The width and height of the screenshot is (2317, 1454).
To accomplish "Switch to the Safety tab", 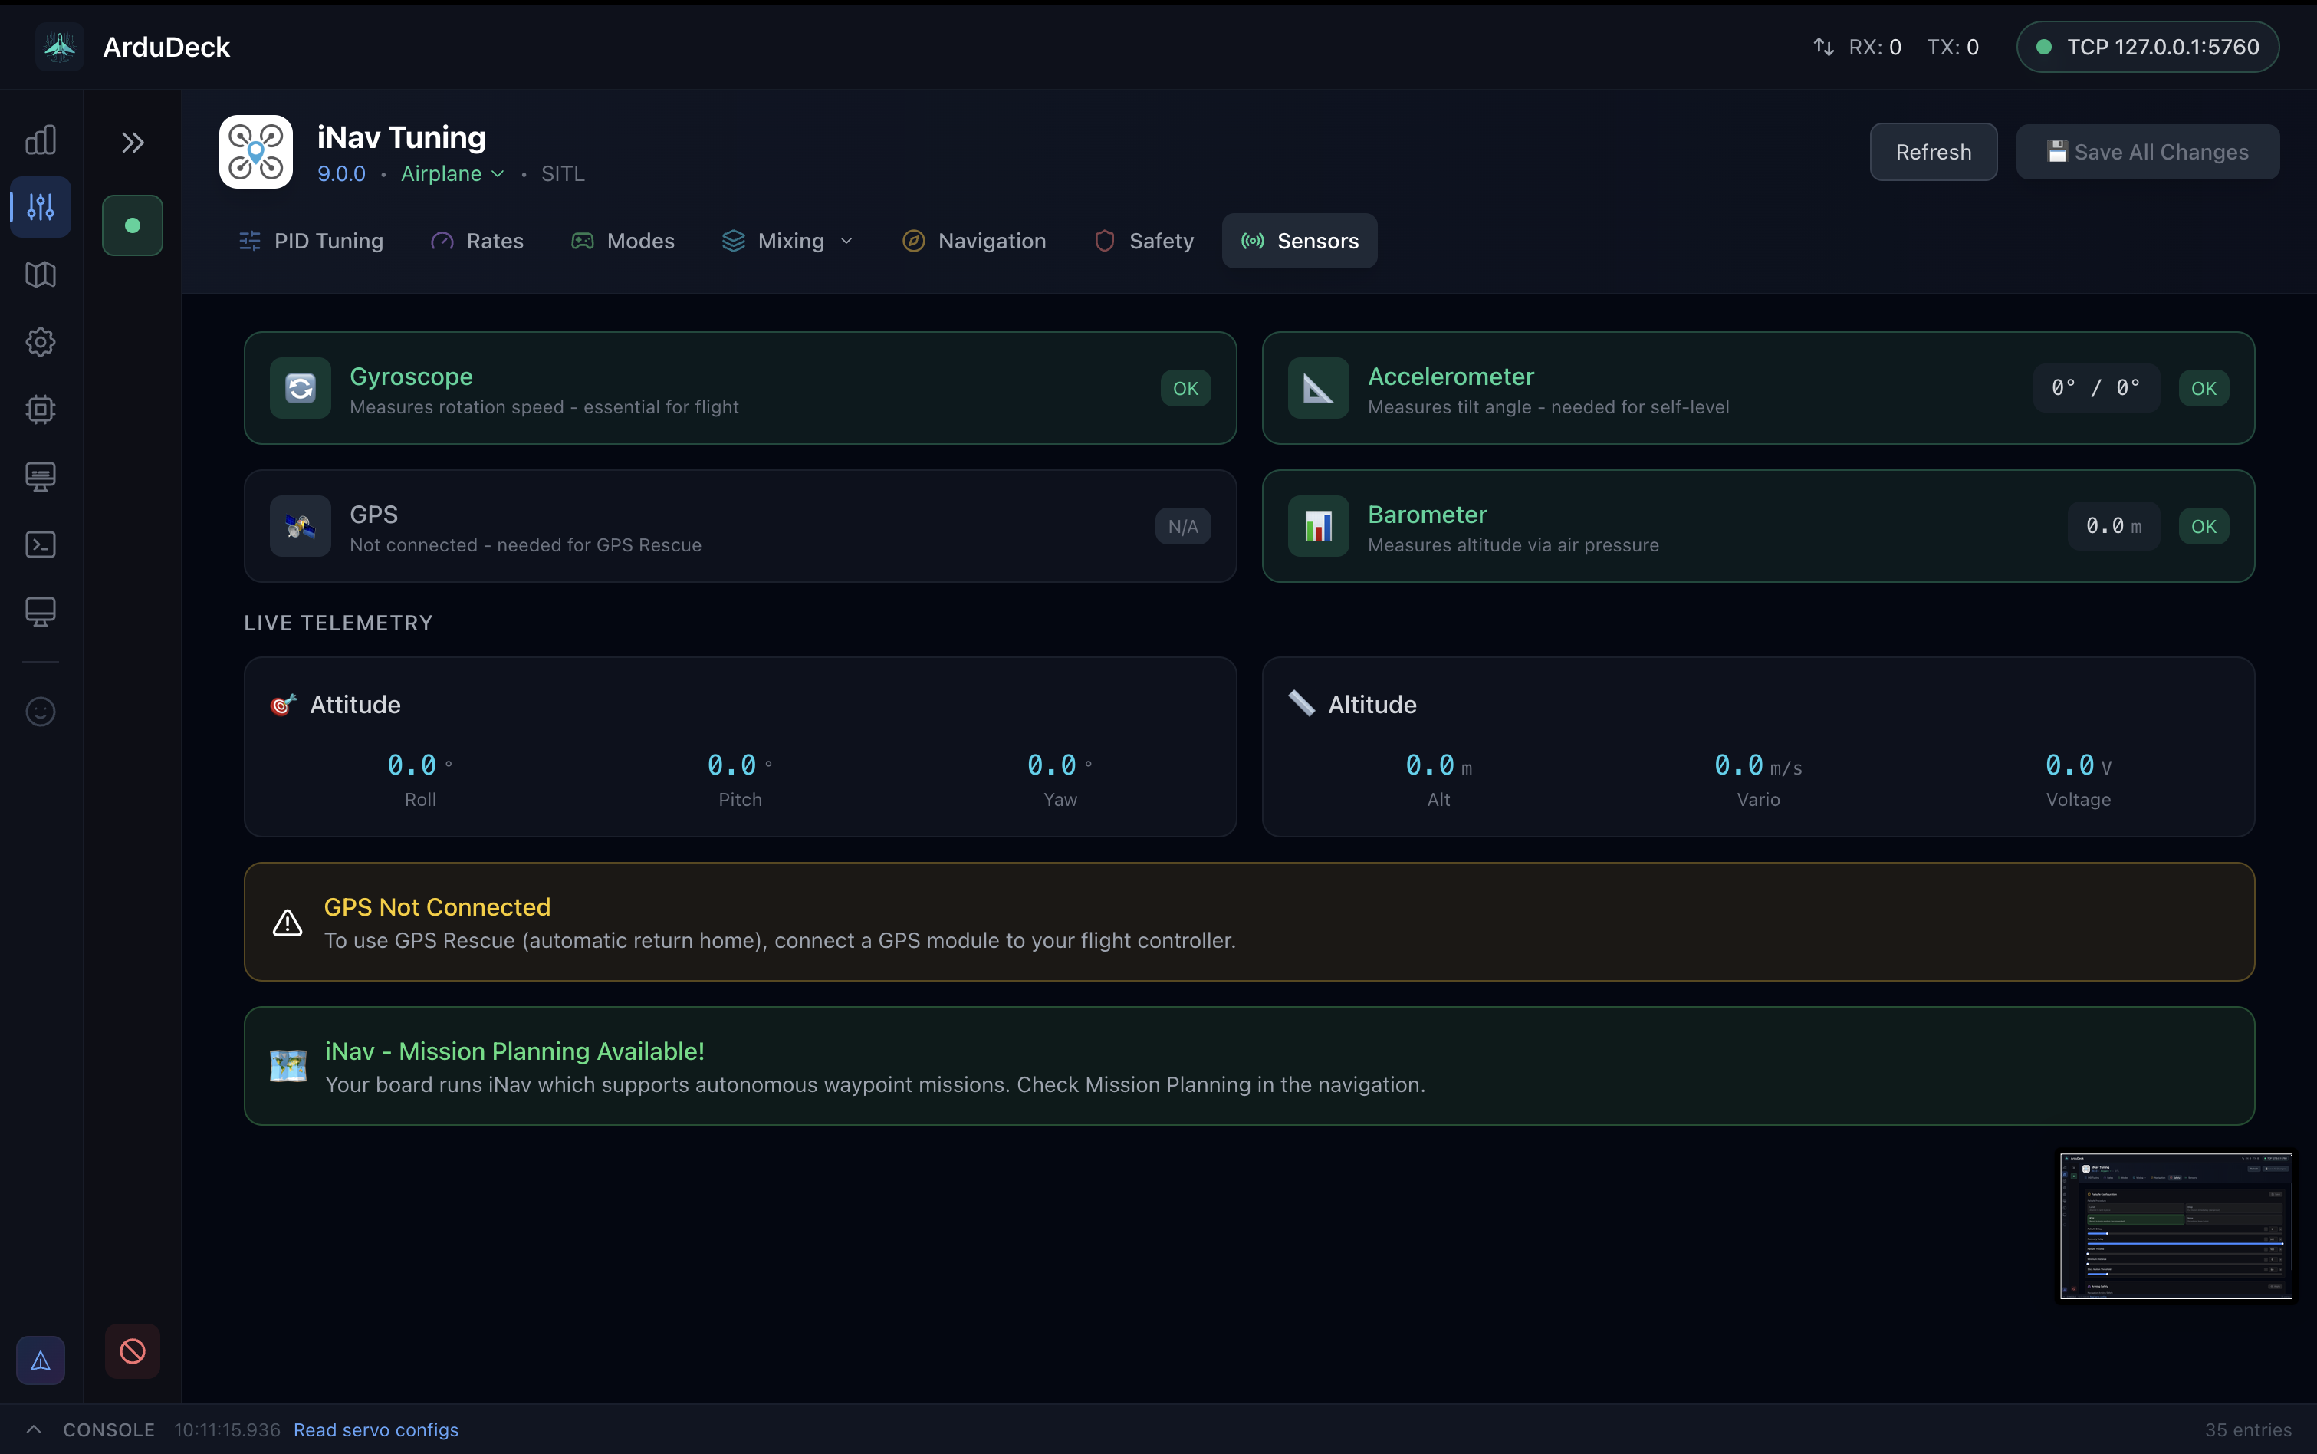I will pos(1144,242).
